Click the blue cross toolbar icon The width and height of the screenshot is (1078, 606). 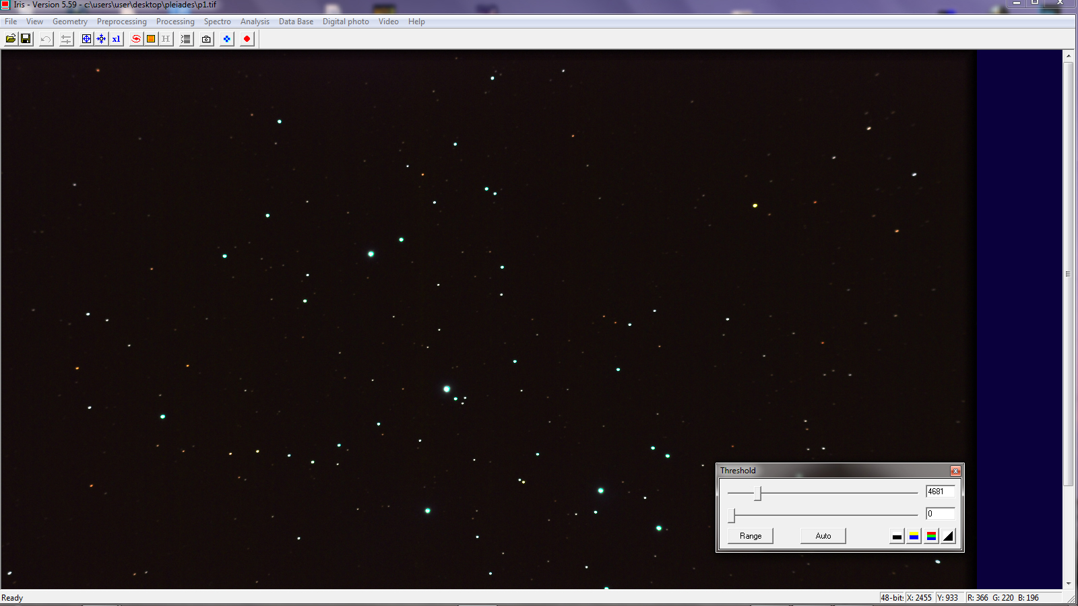pos(226,39)
